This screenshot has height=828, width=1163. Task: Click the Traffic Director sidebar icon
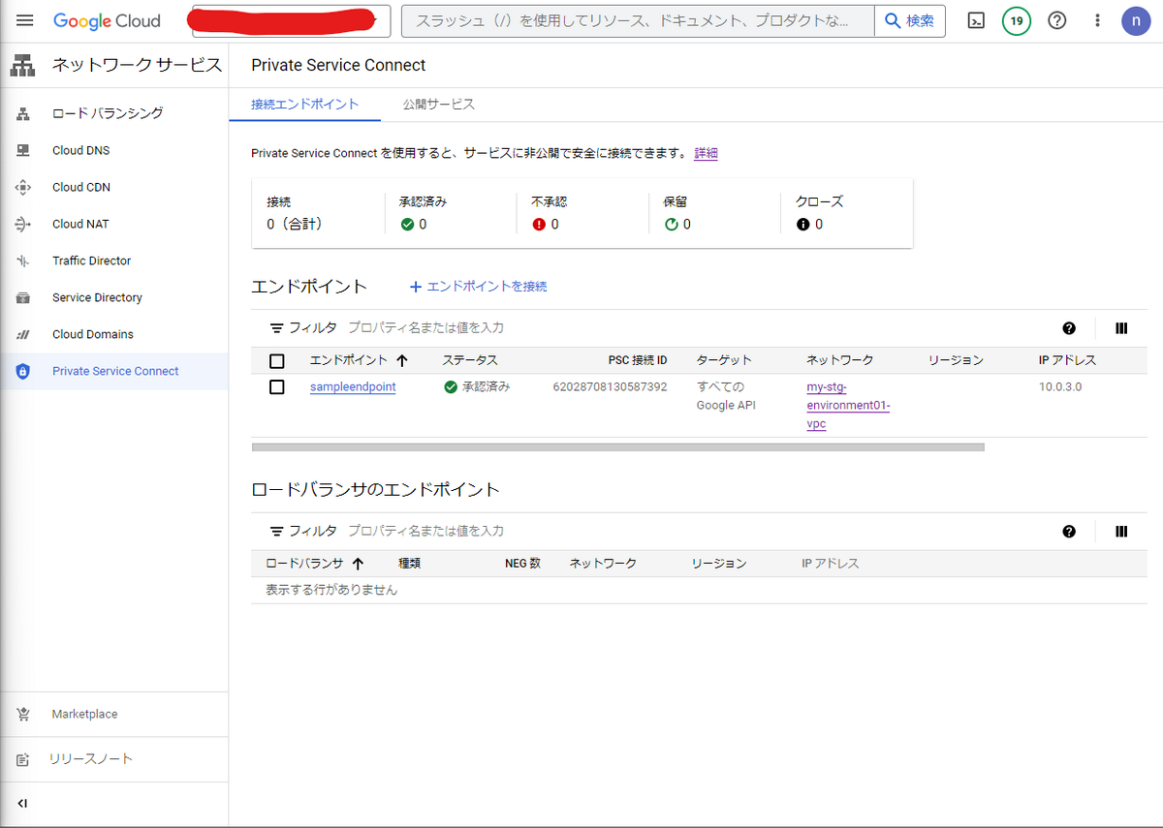tap(23, 261)
